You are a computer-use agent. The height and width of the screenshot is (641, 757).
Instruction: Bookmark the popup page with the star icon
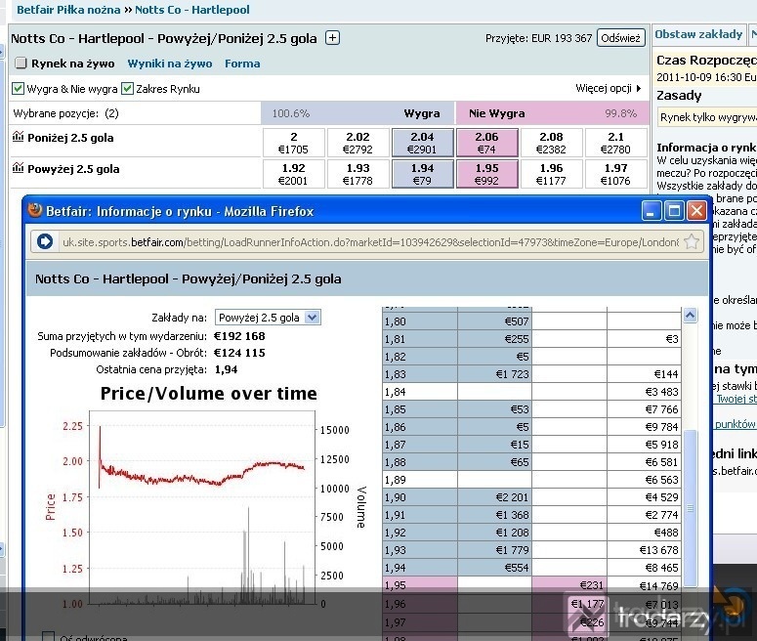[x=692, y=241]
